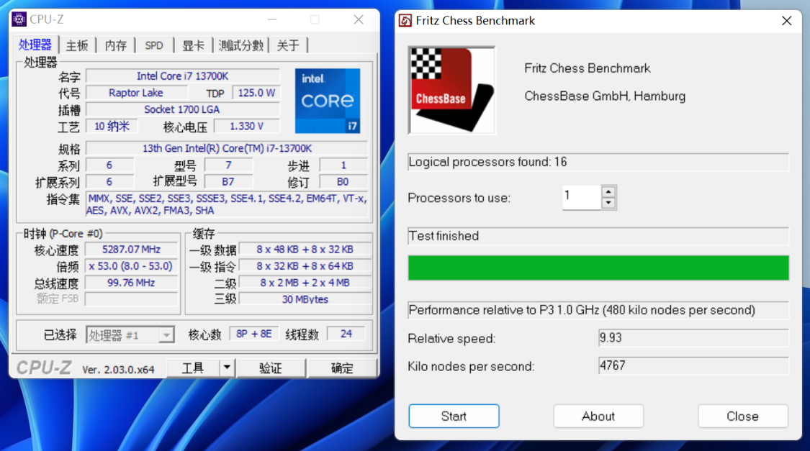Start the Fritz Chess benchmark
Image resolution: width=810 pixels, height=451 pixels.
click(454, 416)
